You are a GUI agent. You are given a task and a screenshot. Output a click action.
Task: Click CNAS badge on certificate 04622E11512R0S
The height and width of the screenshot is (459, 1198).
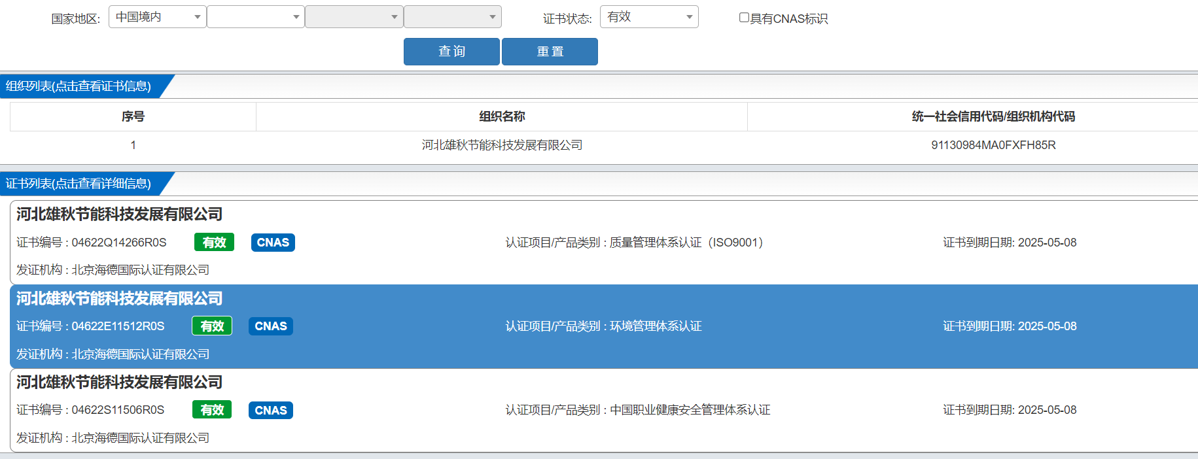point(271,326)
